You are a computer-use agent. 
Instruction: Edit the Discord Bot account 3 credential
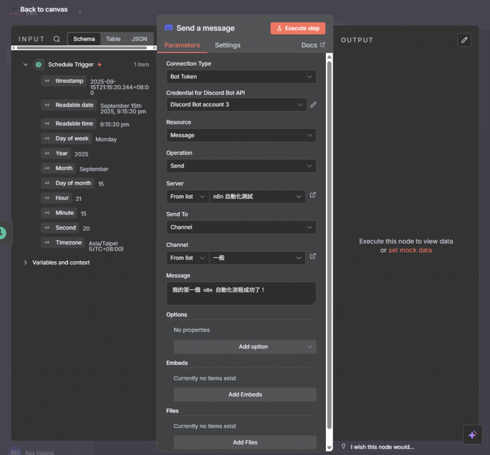click(x=313, y=105)
